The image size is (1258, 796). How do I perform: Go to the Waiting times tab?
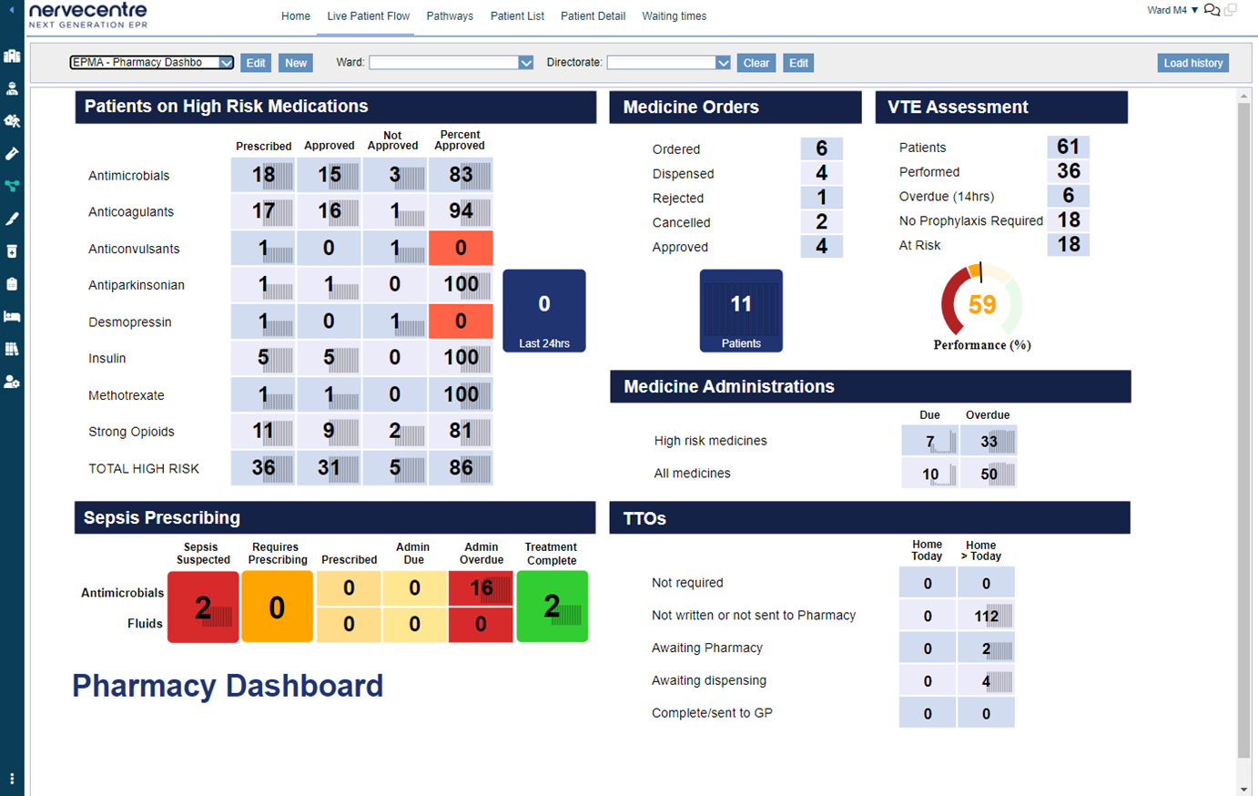[674, 16]
